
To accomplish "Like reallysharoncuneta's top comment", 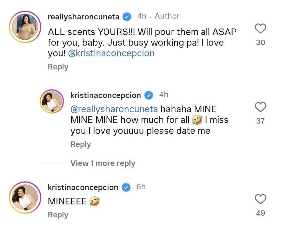I will (260, 28).
